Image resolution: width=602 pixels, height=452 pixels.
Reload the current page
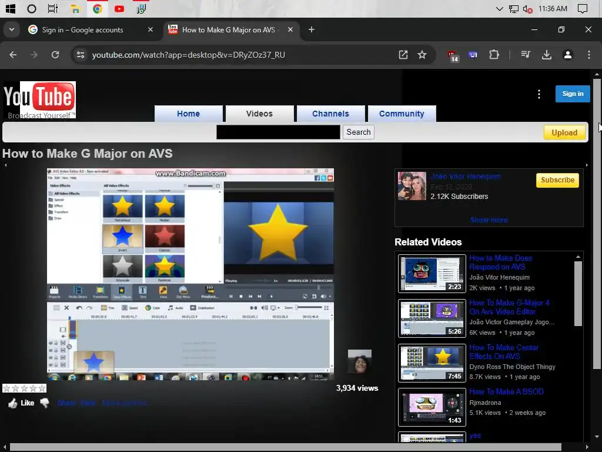(55, 55)
